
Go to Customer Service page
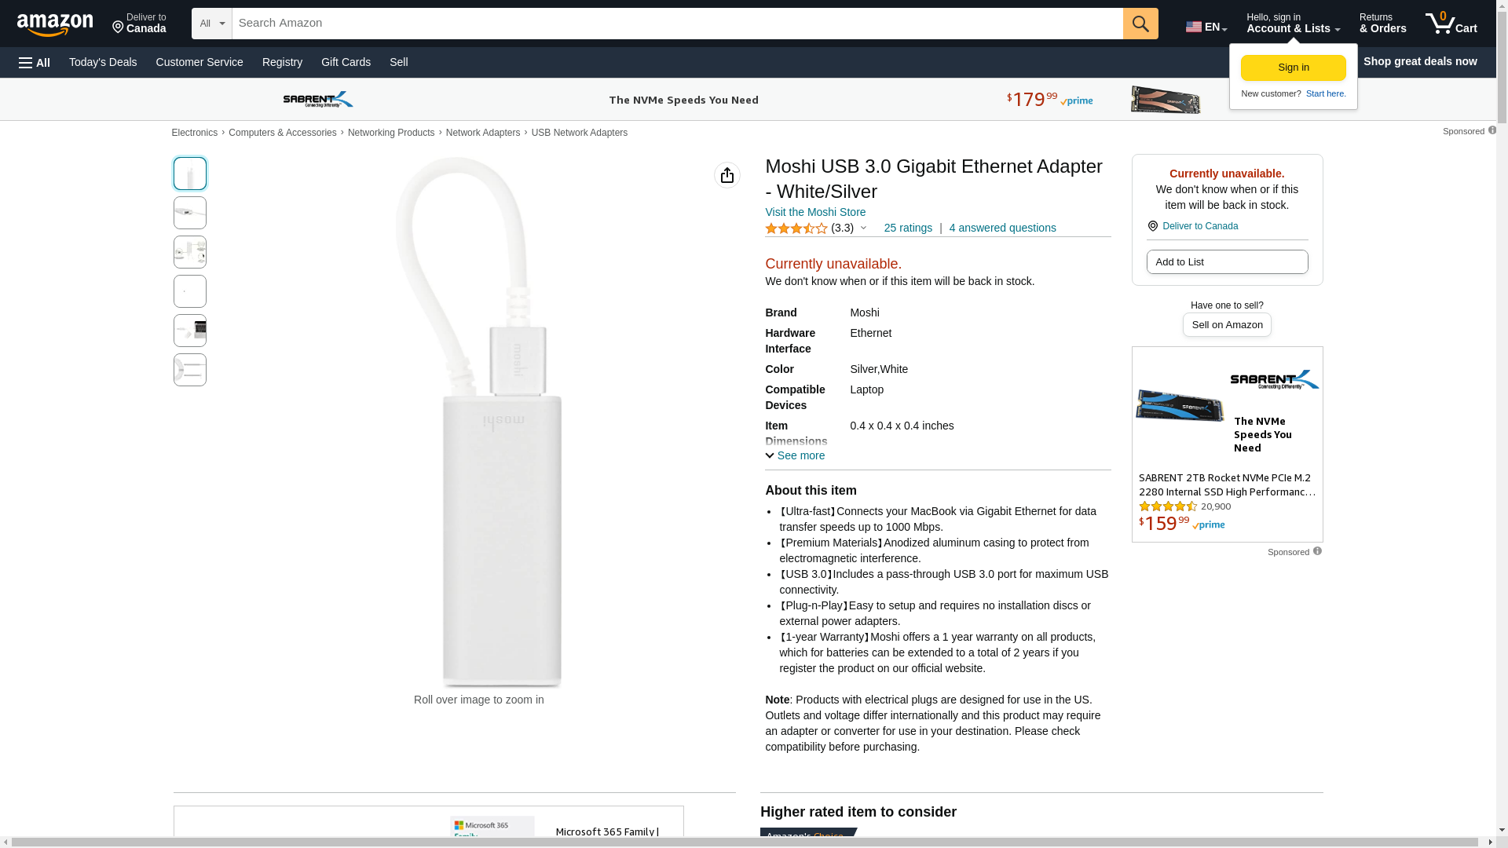click(199, 62)
